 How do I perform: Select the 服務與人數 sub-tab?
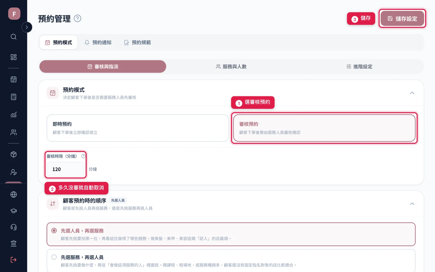click(x=231, y=66)
